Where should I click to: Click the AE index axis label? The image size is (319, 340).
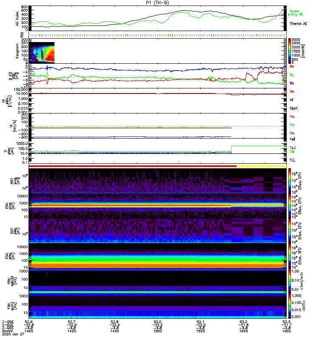point(17,19)
